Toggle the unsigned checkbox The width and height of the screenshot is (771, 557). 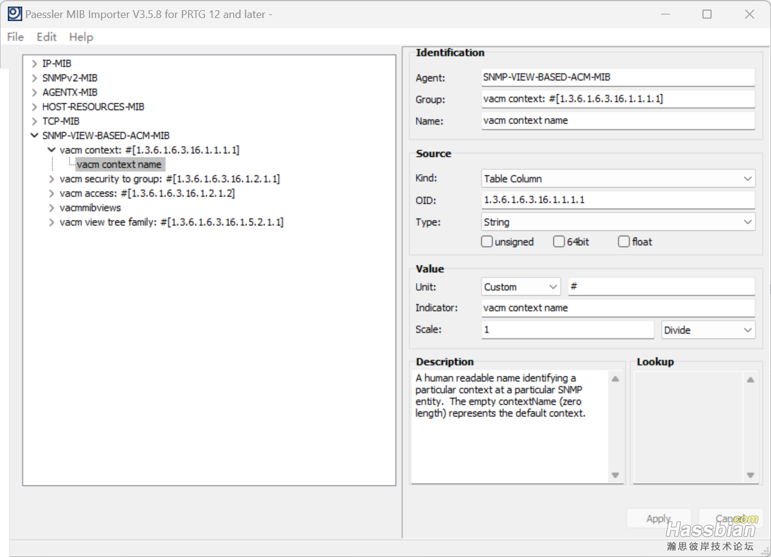click(x=487, y=242)
